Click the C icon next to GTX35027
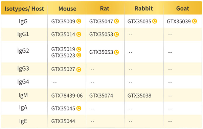The height and width of the screenshot is (129, 203). pyautogui.click(x=79, y=70)
